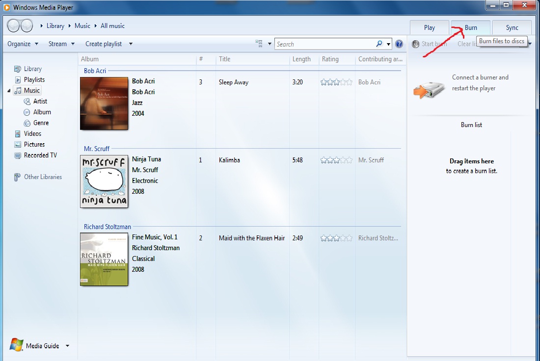Set star rating for Maid with the Flaxen Hair

(x=336, y=238)
